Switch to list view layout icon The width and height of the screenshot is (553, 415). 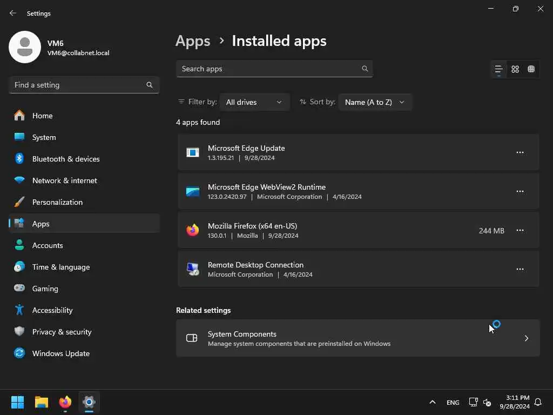point(498,69)
